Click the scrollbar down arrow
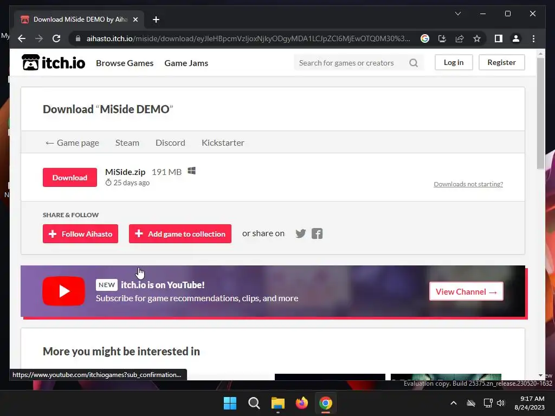This screenshot has width=555, height=416. 540,375
